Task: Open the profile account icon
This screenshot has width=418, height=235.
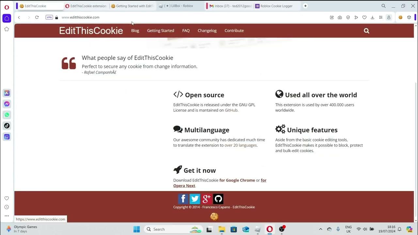Action: coord(389,17)
